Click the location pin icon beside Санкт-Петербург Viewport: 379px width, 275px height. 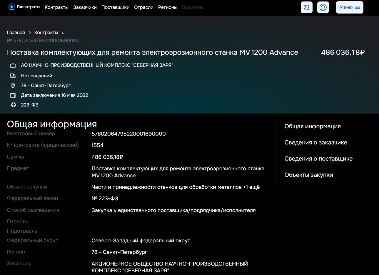pos(13,86)
